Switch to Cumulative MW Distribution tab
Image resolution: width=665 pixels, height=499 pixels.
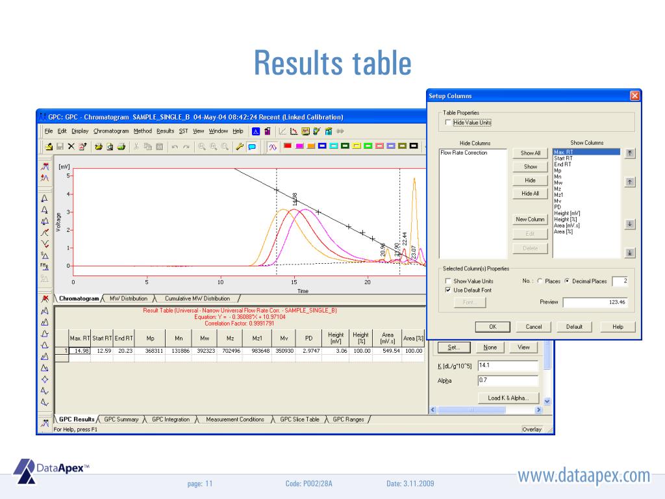pyautogui.click(x=197, y=299)
